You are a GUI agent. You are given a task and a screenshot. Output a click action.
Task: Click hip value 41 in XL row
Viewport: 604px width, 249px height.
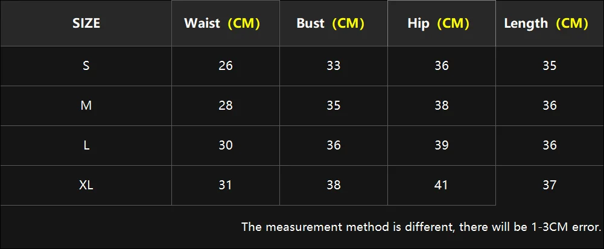coord(442,185)
